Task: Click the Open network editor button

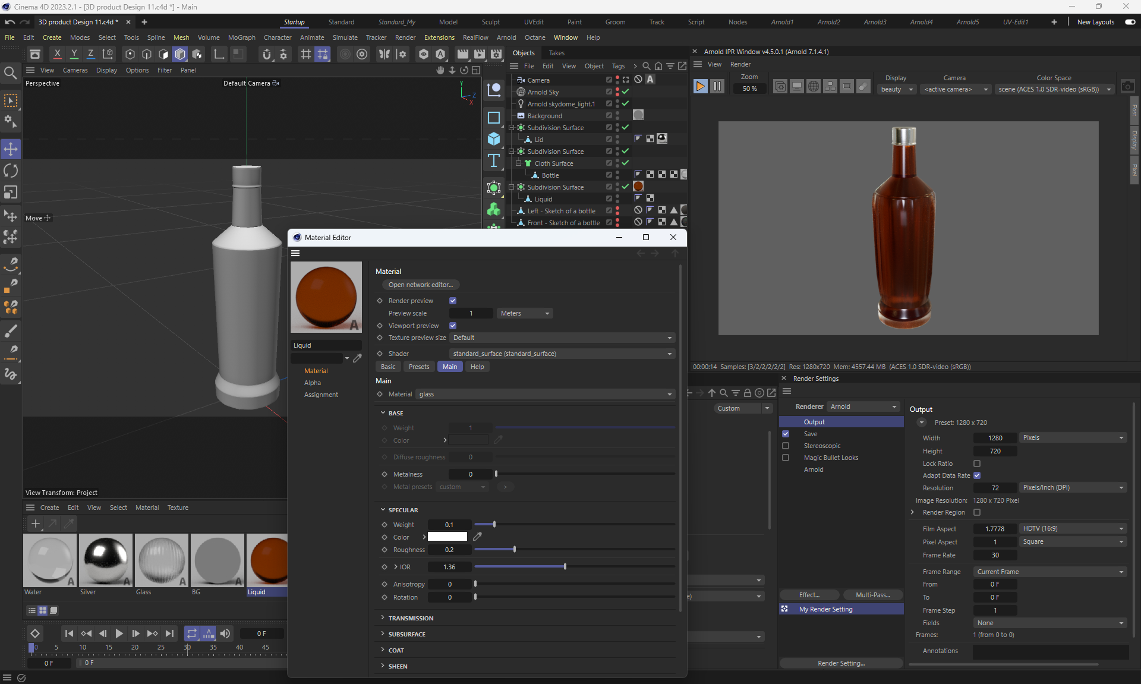Action: coord(420,285)
